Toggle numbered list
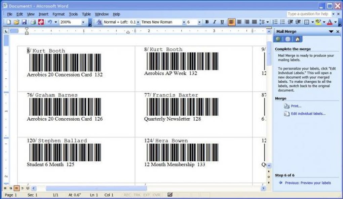The image size is (343, 199). [275, 22]
